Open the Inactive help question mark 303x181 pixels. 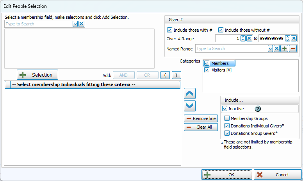pyautogui.click(x=258, y=109)
